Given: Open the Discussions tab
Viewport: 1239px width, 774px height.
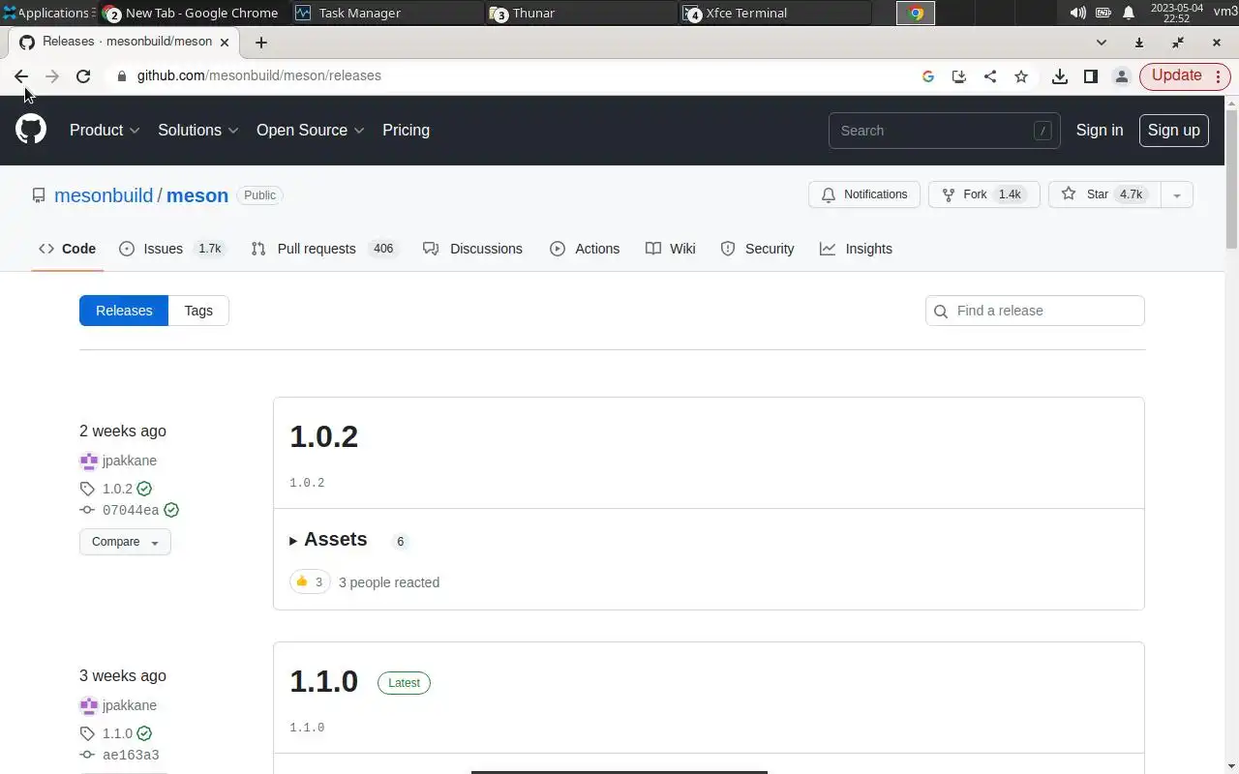Looking at the screenshot, I should tap(473, 249).
